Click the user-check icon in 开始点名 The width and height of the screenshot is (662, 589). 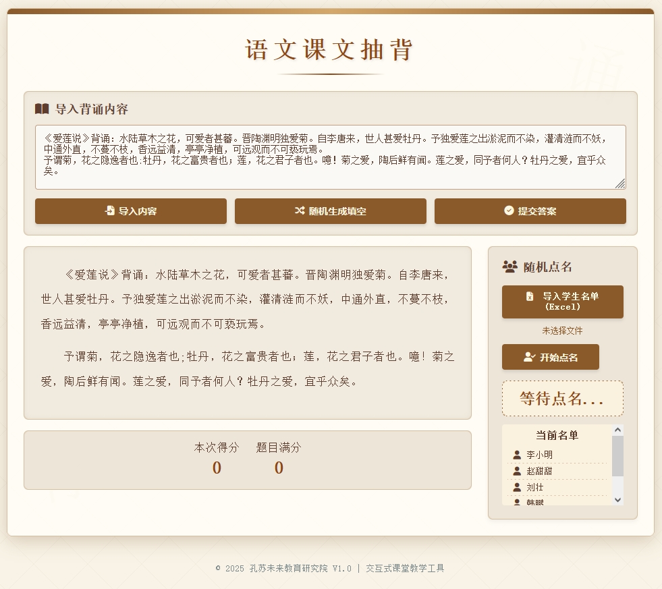(x=530, y=357)
